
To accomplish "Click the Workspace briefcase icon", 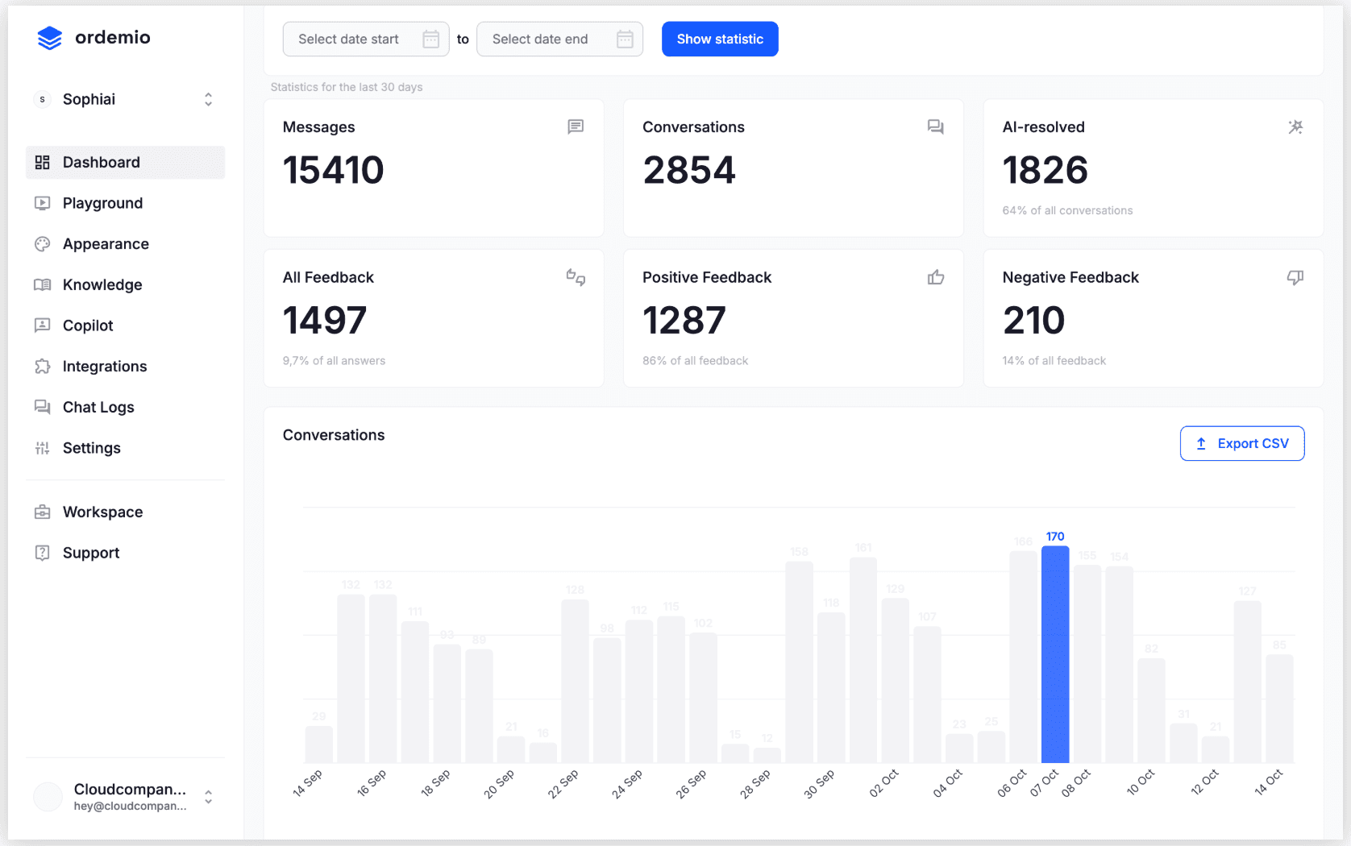I will [x=43, y=512].
